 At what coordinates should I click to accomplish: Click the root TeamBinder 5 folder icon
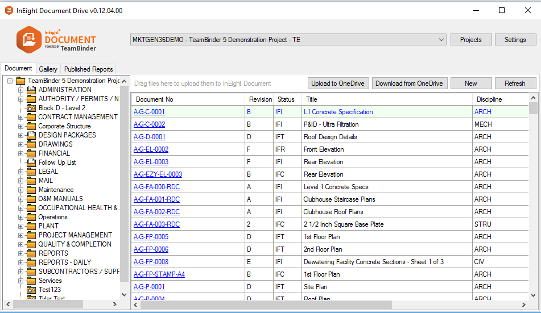click(x=21, y=81)
